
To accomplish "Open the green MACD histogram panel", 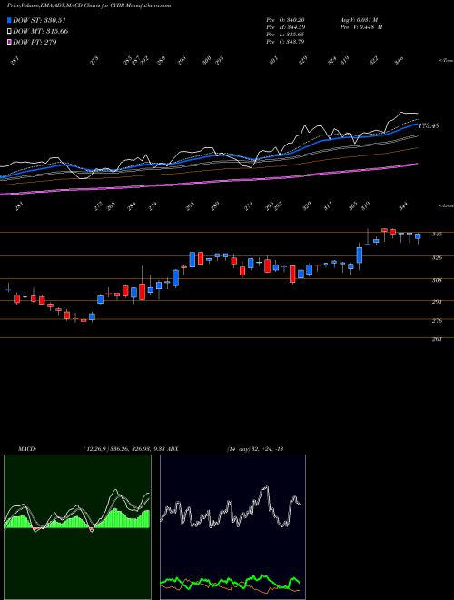I will coord(77,527).
